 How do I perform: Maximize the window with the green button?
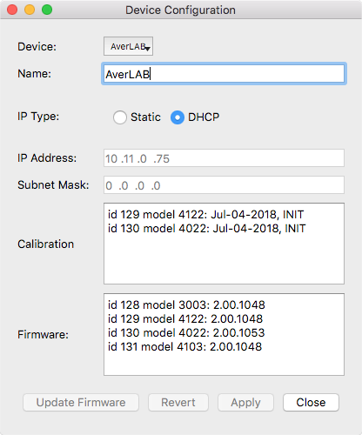click(x=47, y=10)
